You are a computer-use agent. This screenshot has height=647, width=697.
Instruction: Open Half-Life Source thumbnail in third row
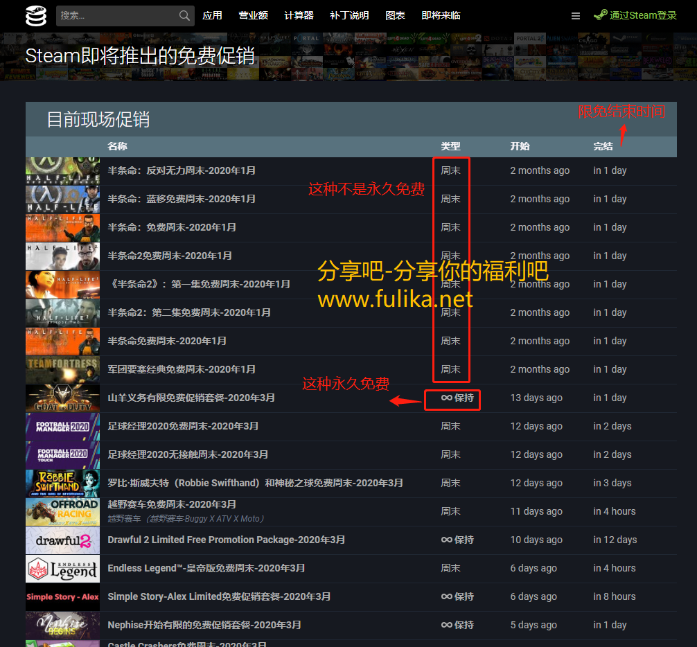click(x=62, y=227)
